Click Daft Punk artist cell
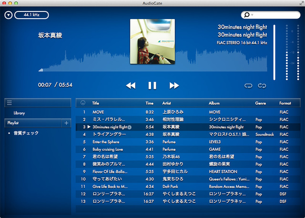 170,187
